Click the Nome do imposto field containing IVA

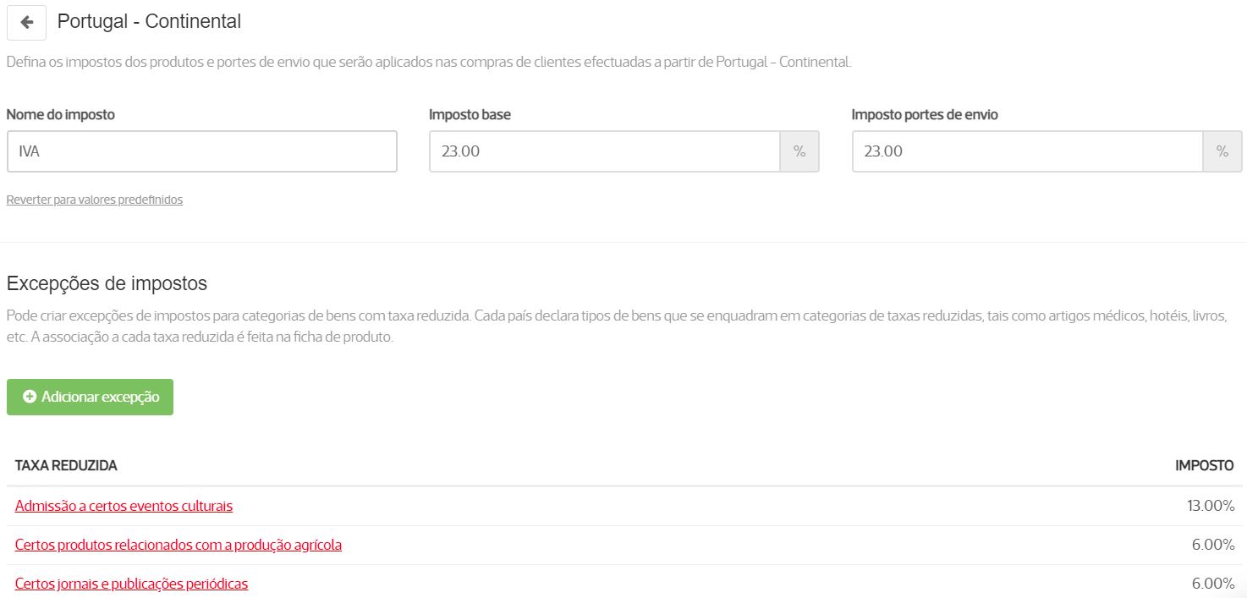click(x=201, y=151)
